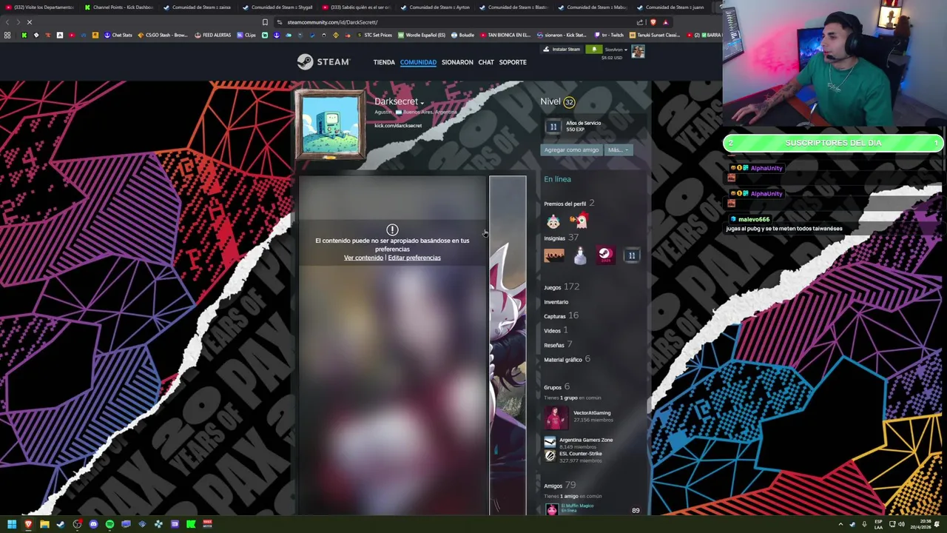This screenshot has width=947, height=533.
Task: Click the VectorAtGaming group avatar
Action: pyautogui.click(x=555, y=418)
